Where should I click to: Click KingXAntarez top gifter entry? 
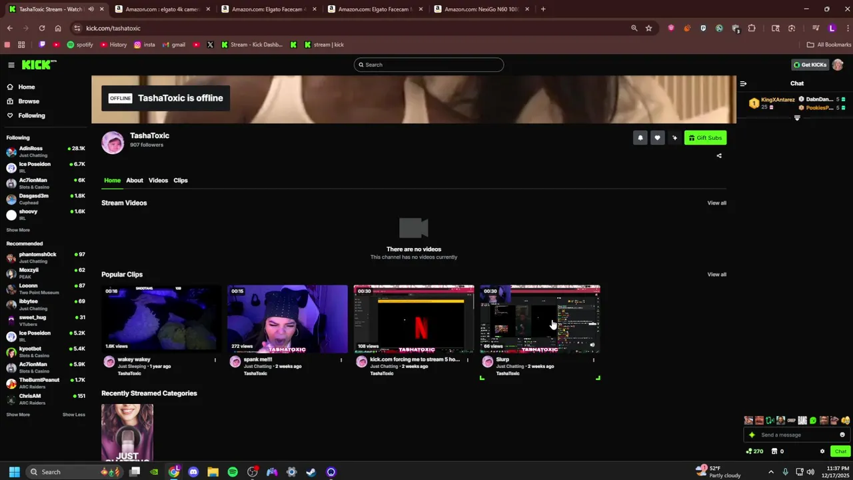(772, 103)
